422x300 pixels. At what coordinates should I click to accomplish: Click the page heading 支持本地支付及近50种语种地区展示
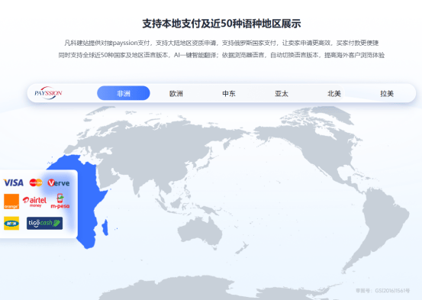221,24
